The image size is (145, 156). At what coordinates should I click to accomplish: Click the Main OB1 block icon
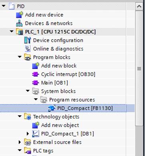pos(36,83)
